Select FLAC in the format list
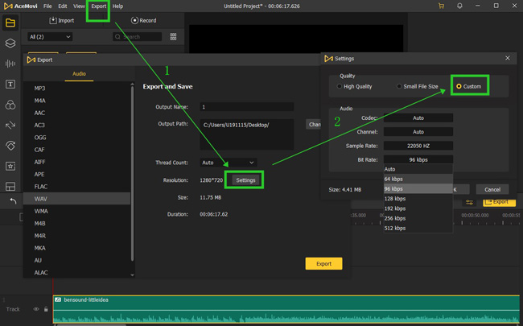This screenshot has width=523, height=326. (x=76, y=187)
